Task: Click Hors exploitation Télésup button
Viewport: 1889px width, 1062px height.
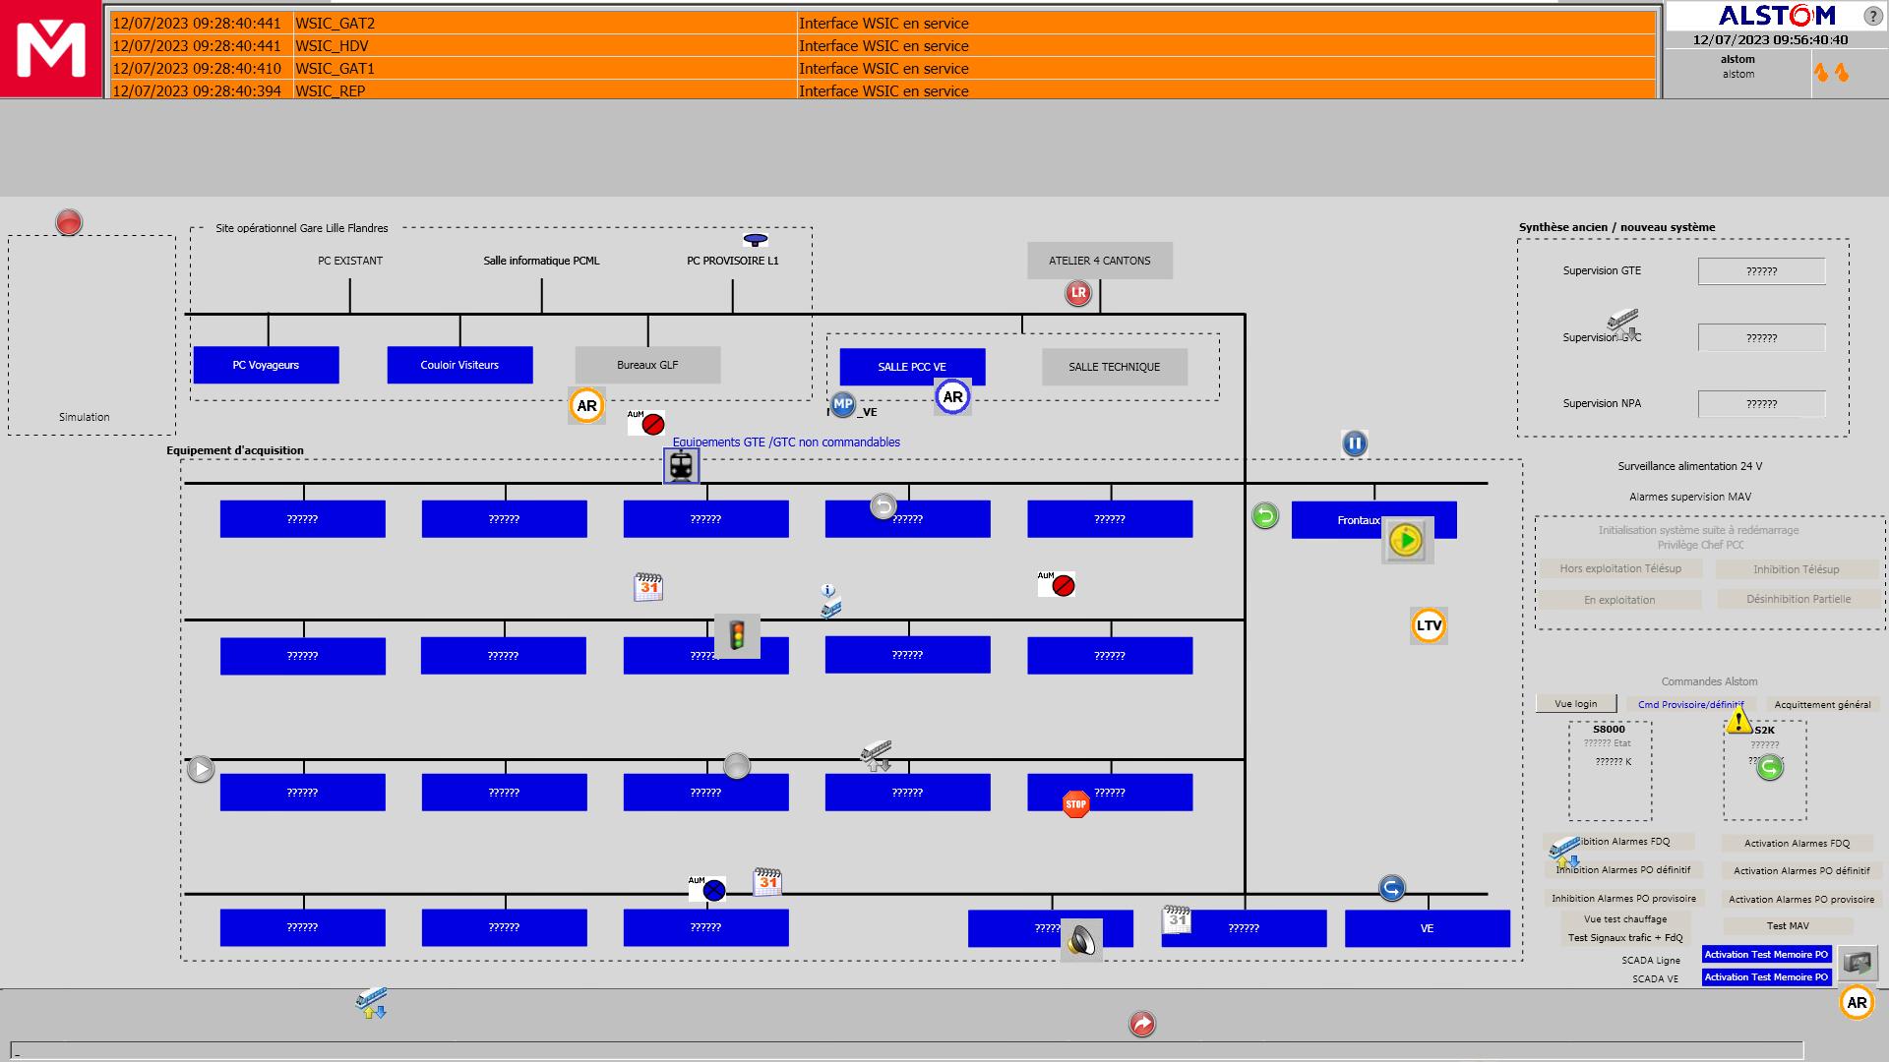Action: tap(1620, 569)
